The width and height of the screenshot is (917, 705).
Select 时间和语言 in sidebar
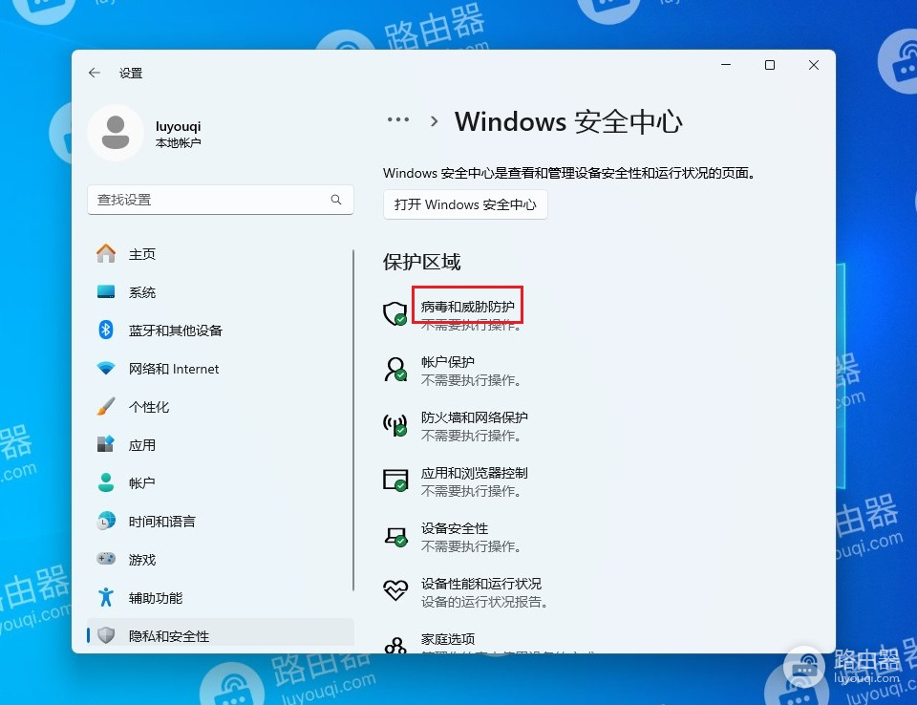click(221, 521)
